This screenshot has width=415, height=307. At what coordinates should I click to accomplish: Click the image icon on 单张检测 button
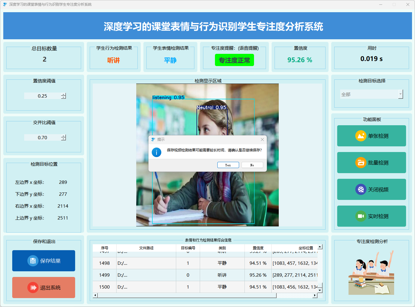click(361, 136)
